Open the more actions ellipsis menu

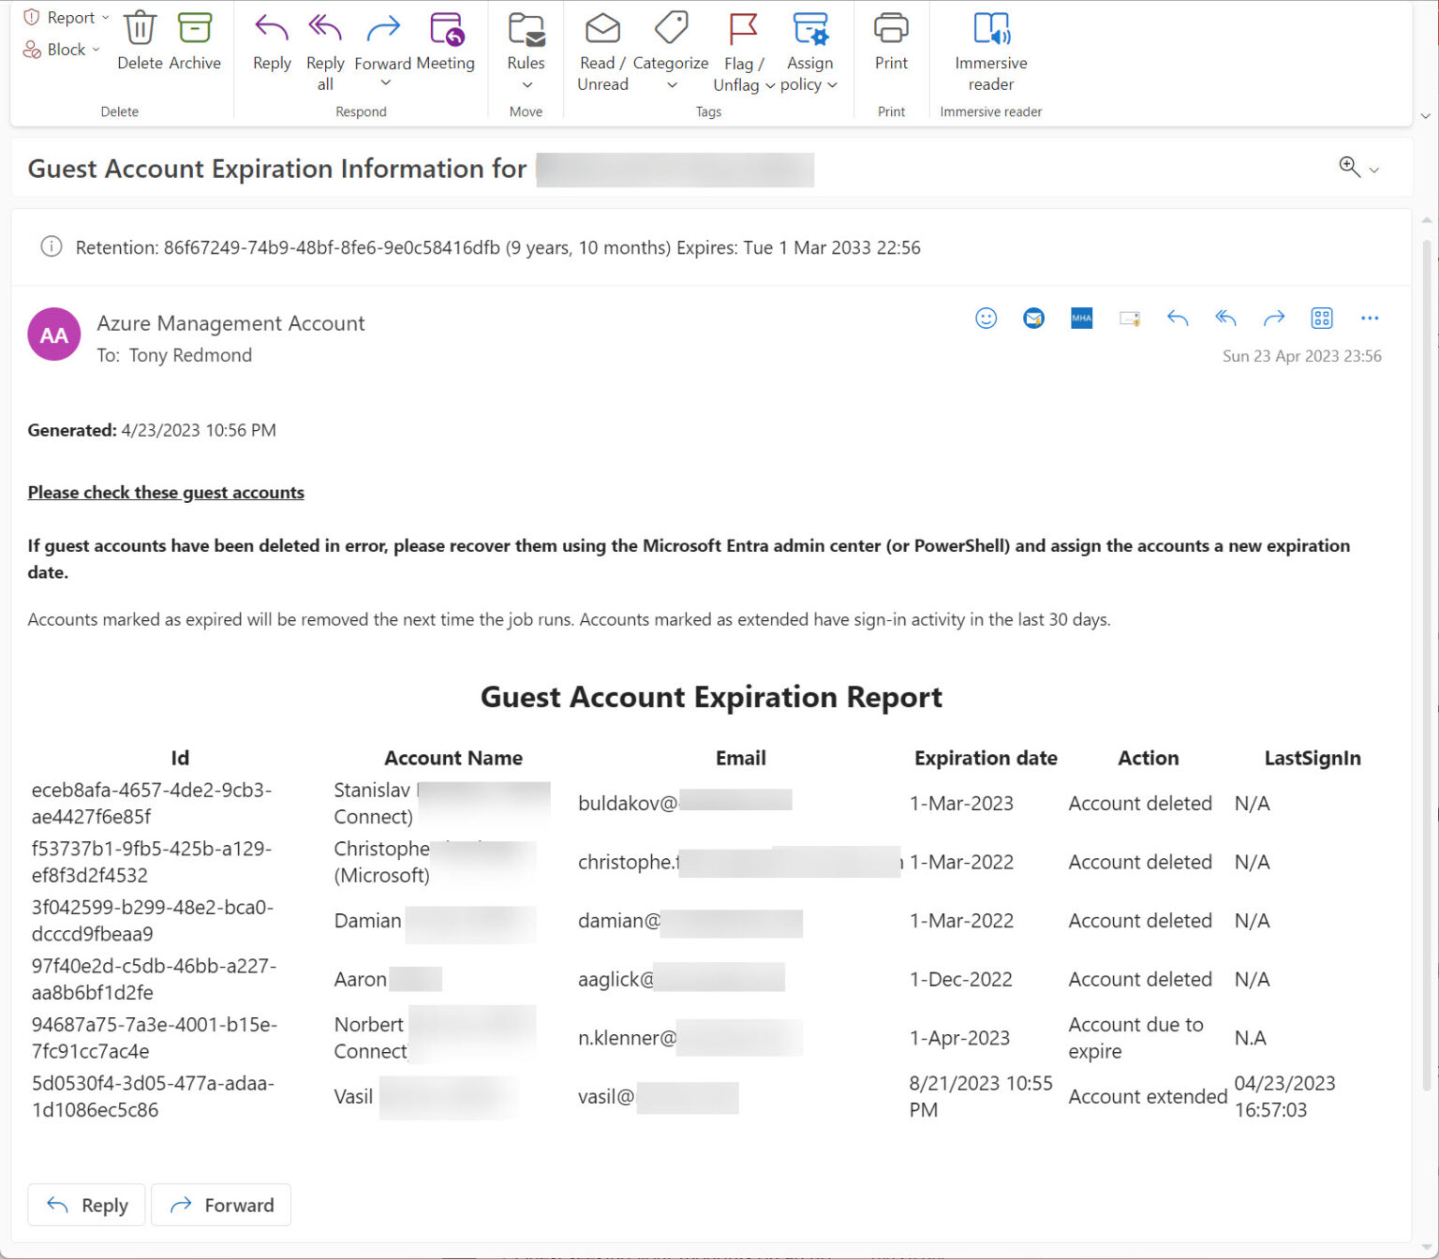[1370, 318]
